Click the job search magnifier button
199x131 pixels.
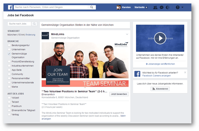click(x=34, y=24)
